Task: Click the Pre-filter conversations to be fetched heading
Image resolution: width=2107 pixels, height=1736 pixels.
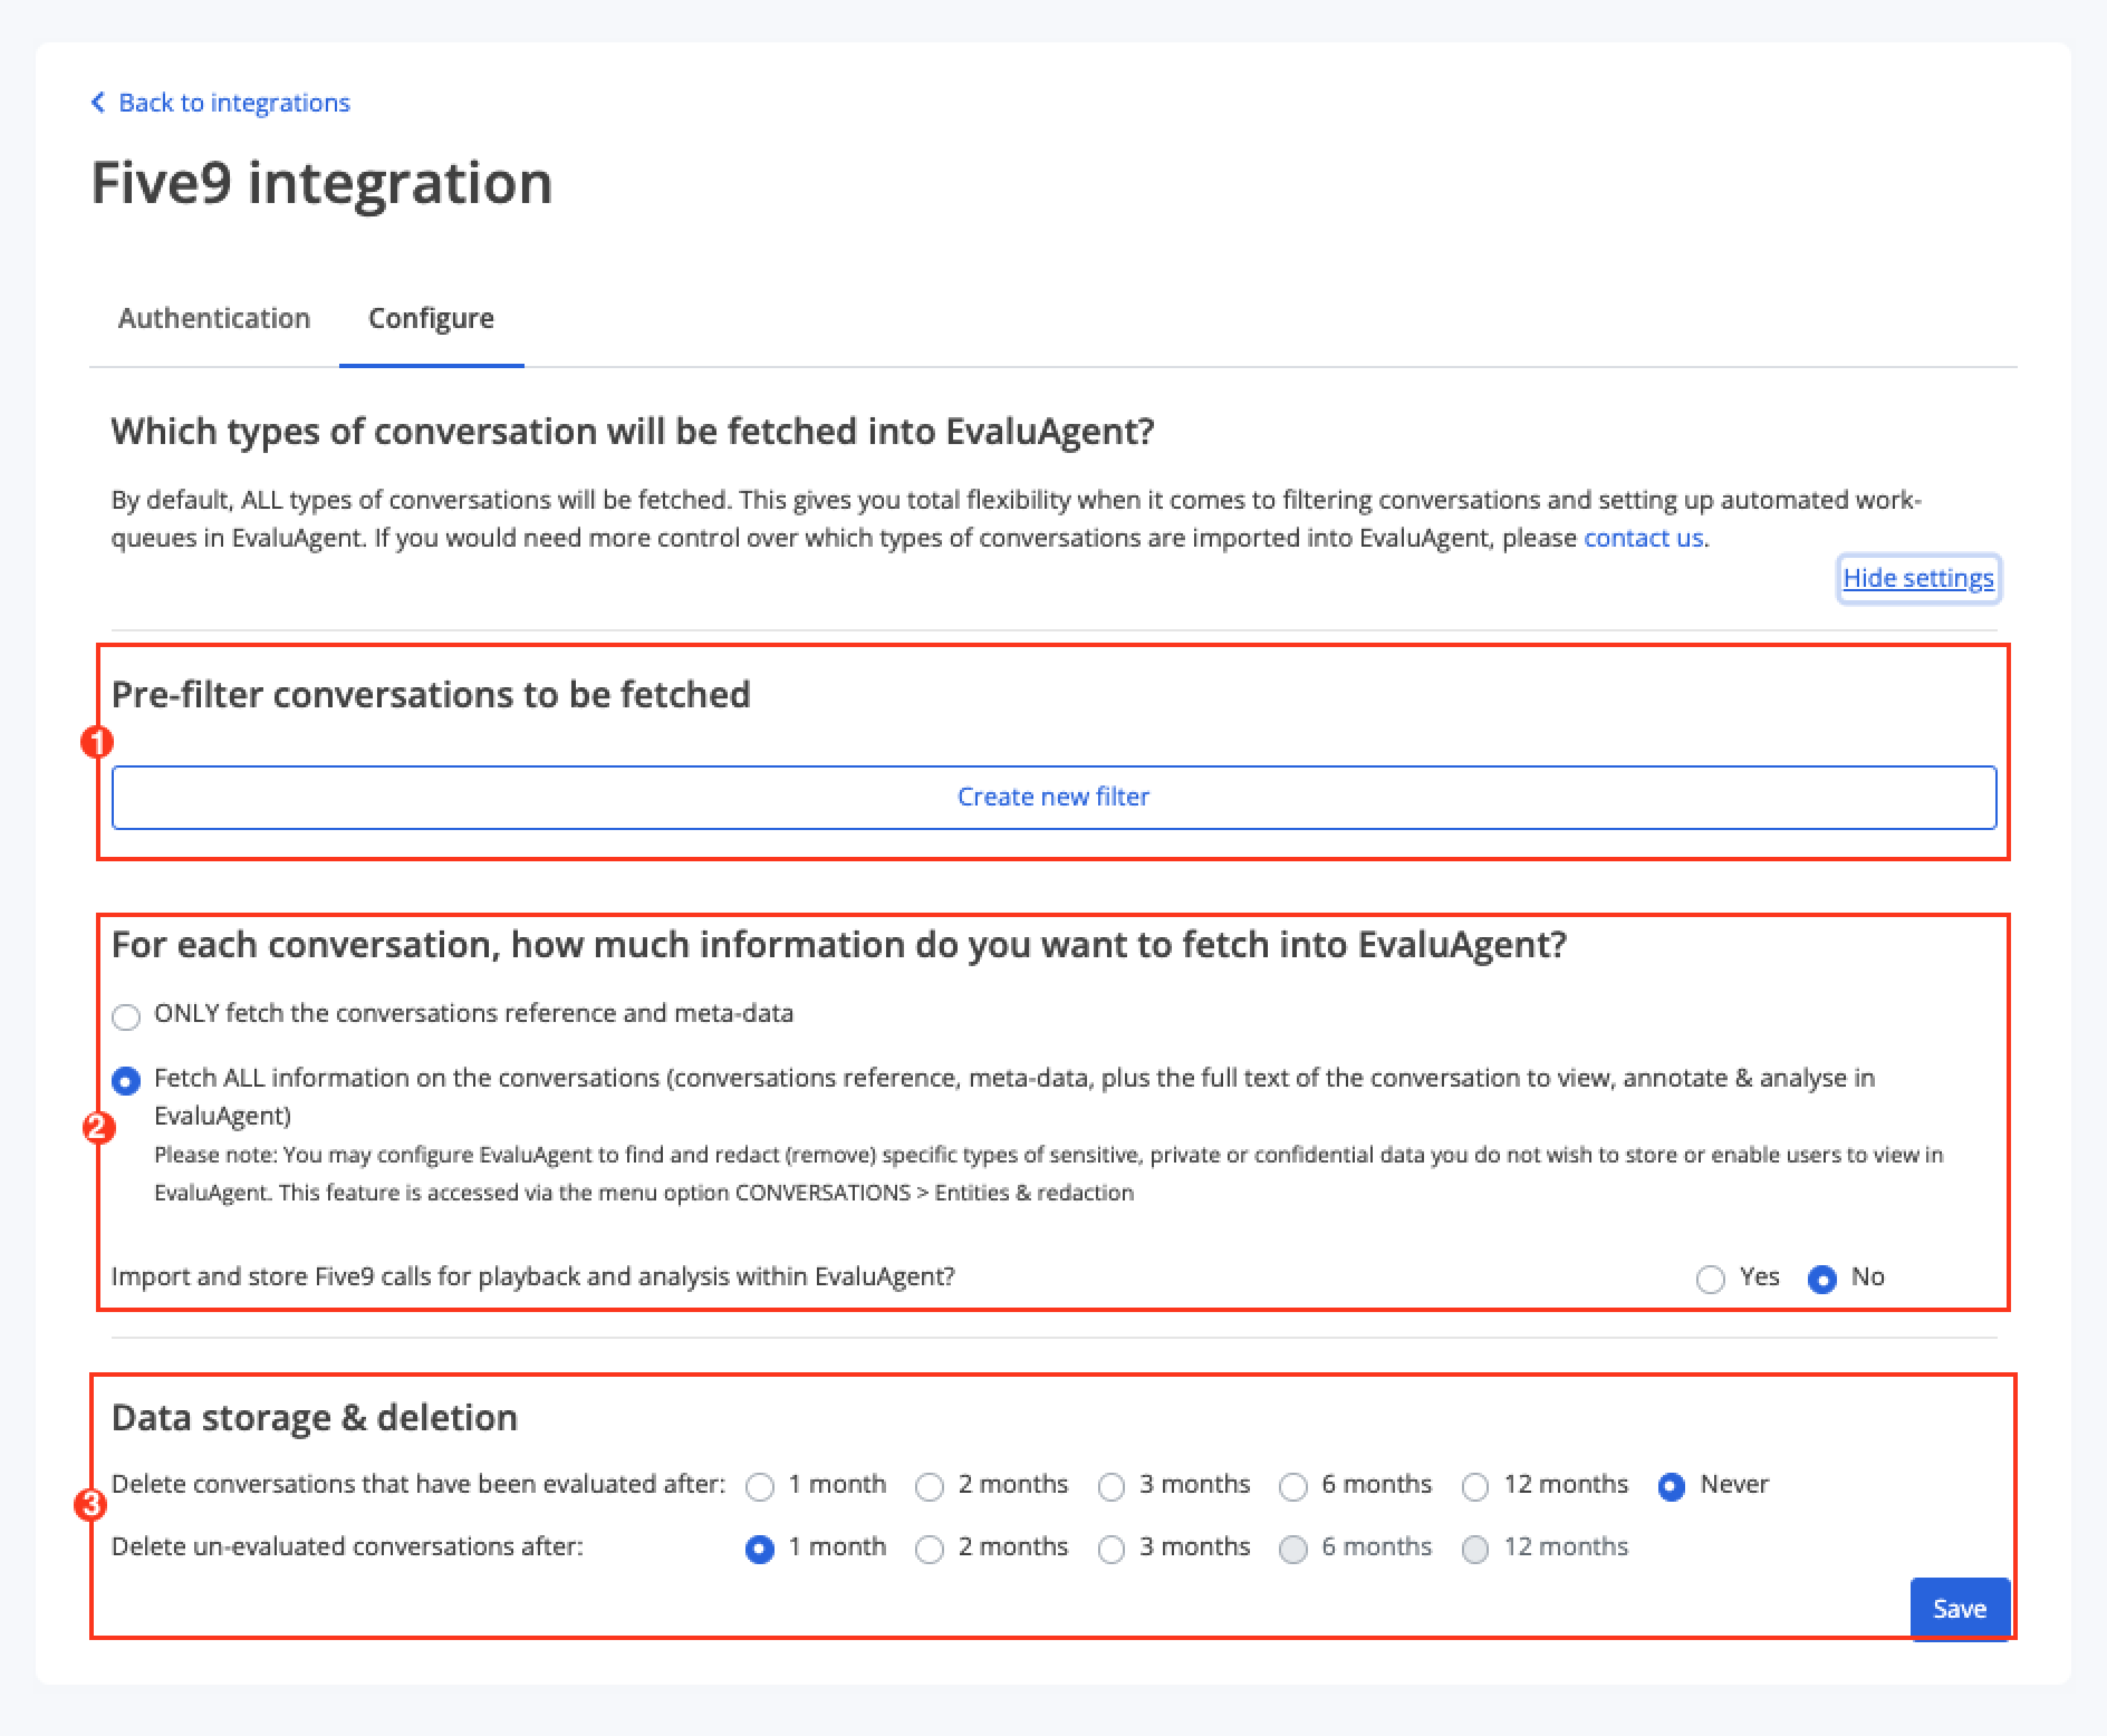Action: point(431,694)
